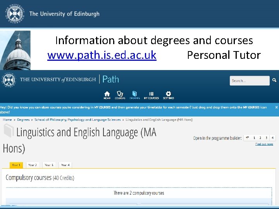Go to Home in the breadcrumb
Screen dimensions: 279x209
coord(7,120)
